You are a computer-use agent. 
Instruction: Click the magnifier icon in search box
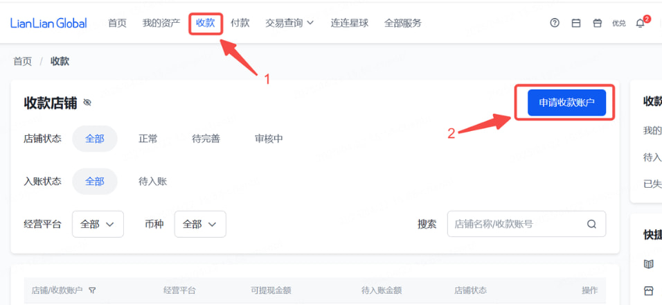tap(591, 224)
